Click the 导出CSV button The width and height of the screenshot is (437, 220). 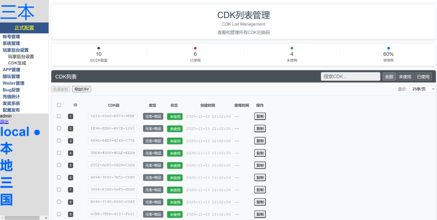[82, 89]
